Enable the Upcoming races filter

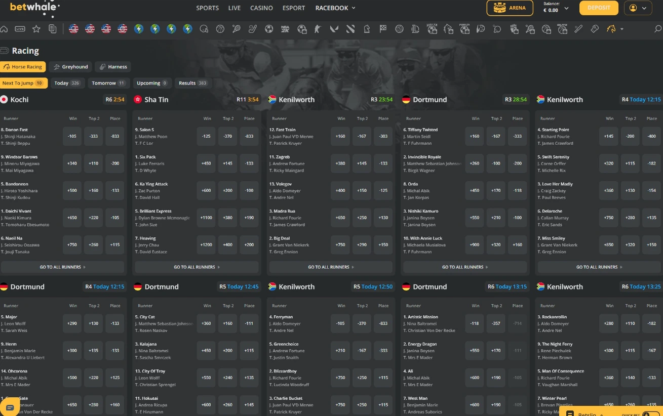[151, 82]
